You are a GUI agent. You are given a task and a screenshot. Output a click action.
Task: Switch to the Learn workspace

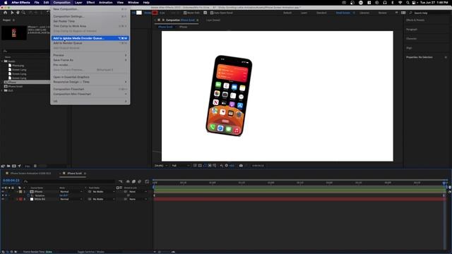(x=304, y=13)
